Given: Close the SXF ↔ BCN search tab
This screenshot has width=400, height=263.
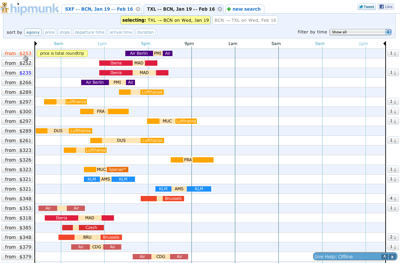Looking at the screenshot, I should [x=138, y=9].
